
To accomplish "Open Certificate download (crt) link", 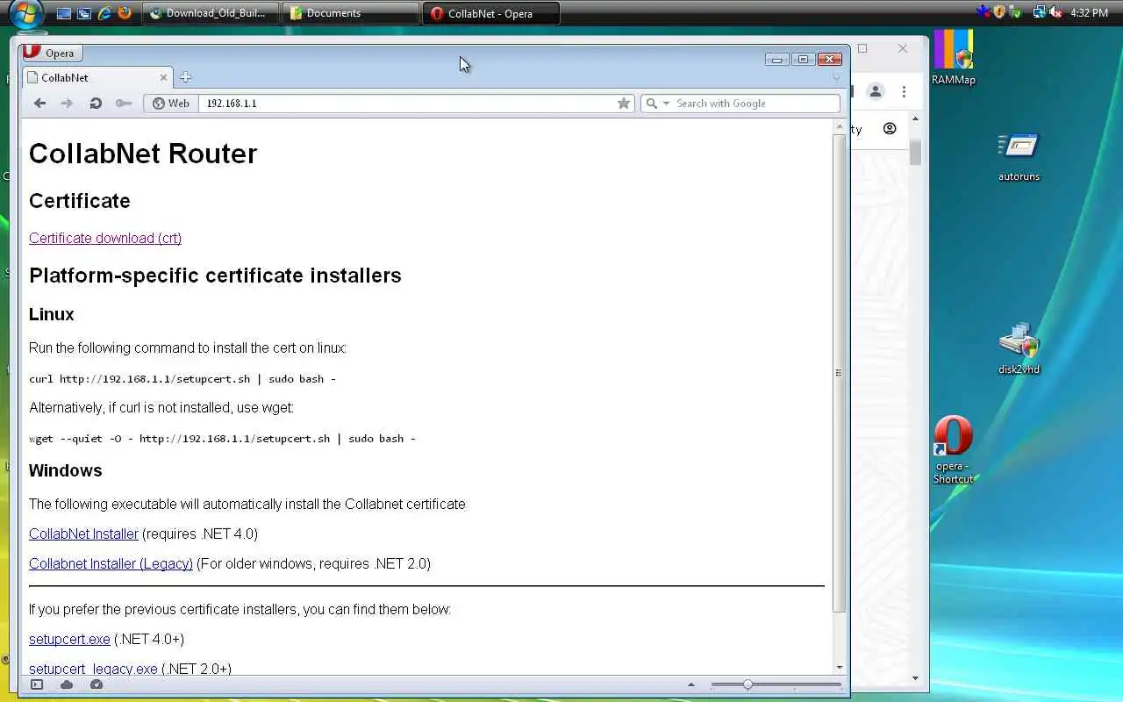I will 105,238.
